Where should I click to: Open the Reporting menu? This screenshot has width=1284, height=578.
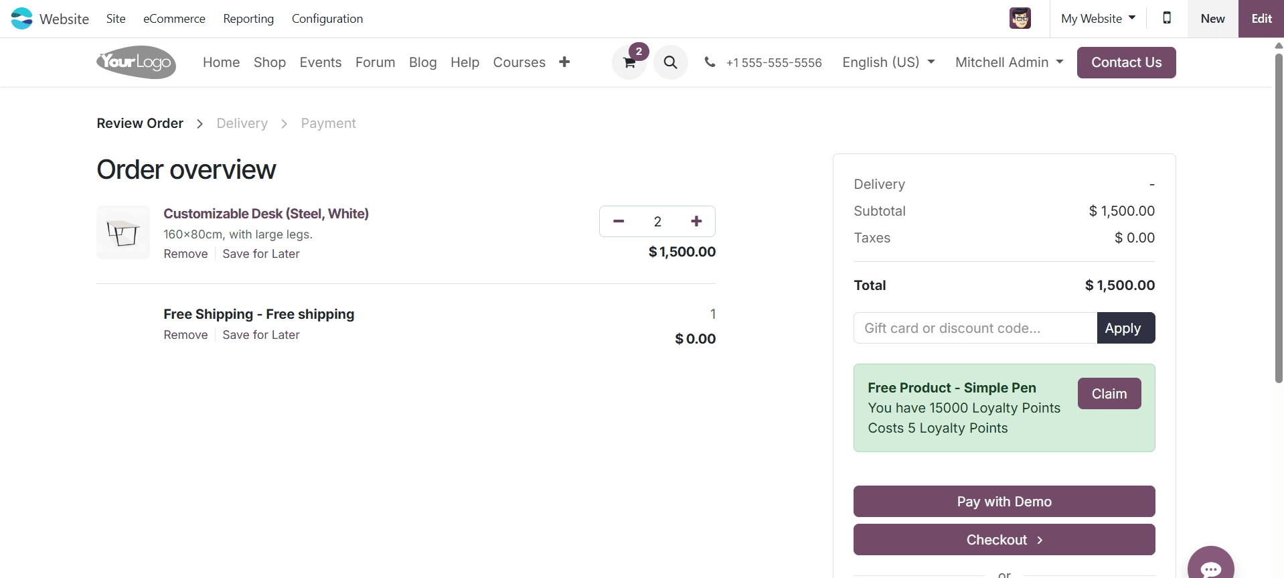[248, 19]
